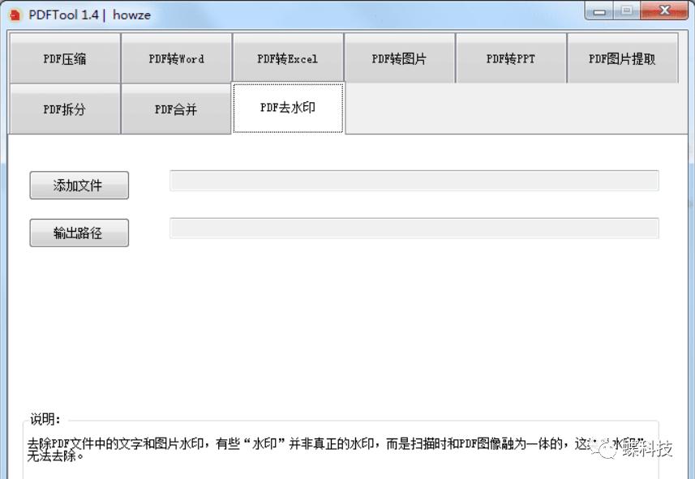Switch to the PDF转图片 tab

coord(399,57)
